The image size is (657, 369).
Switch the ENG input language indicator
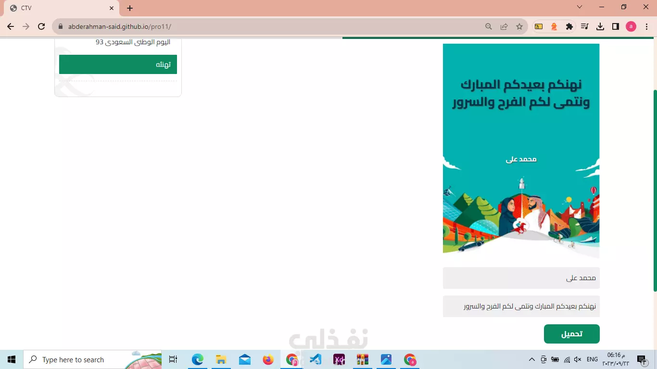[593, 359]
